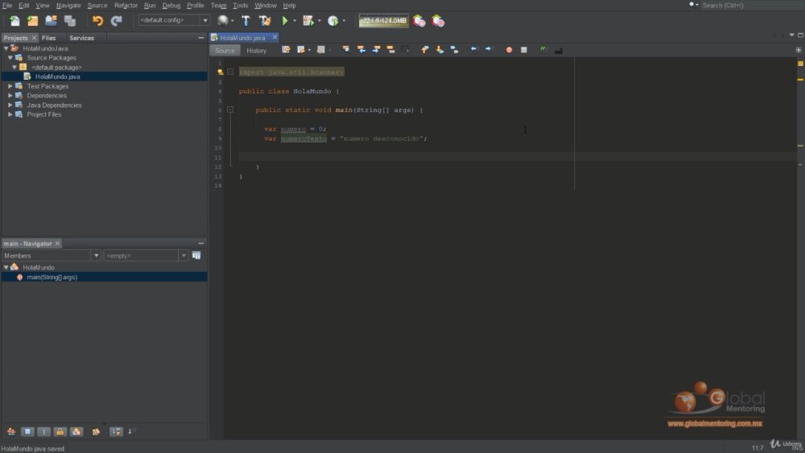Click the Source view button
Image resolution: width=805 pixels, height=453 pixels.
click(x=225, y=50)
